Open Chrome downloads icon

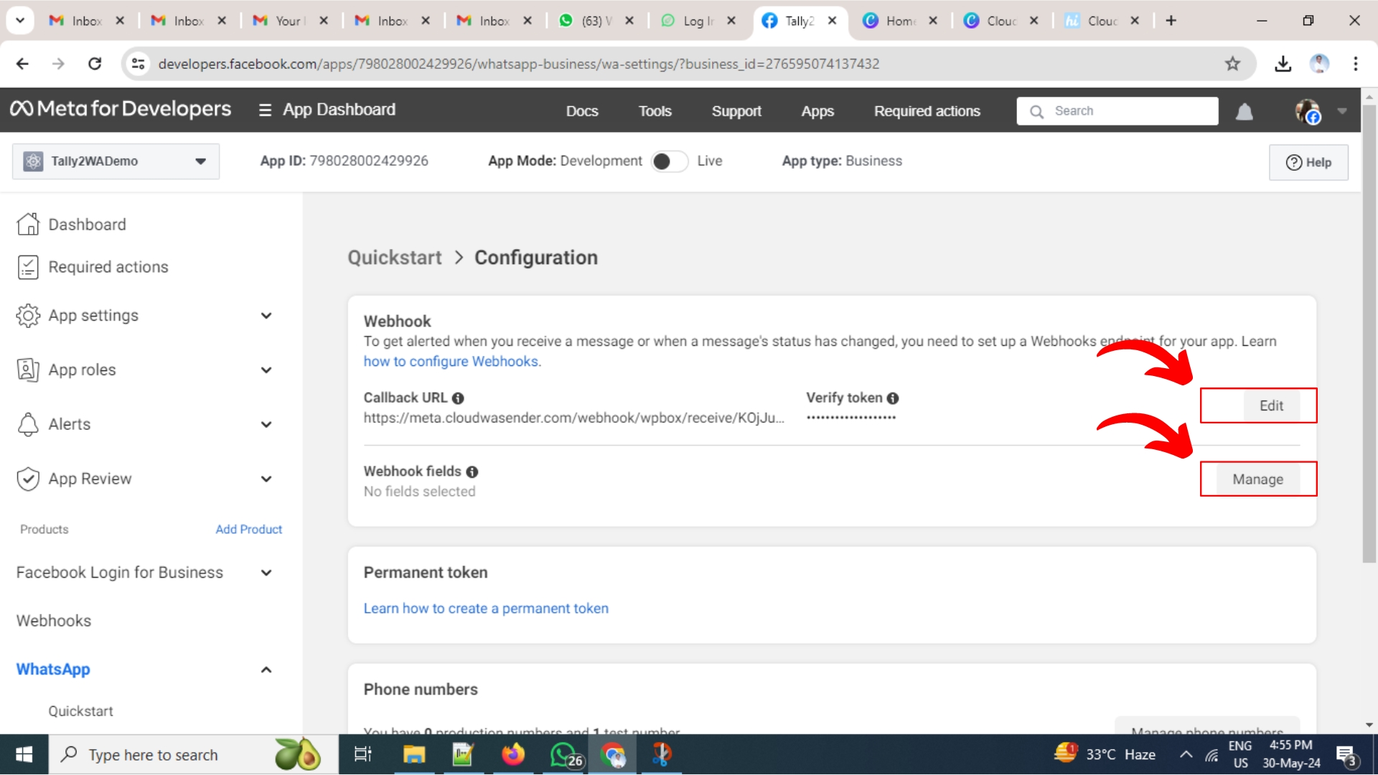pyautogui.click(x=1283, y=64)
